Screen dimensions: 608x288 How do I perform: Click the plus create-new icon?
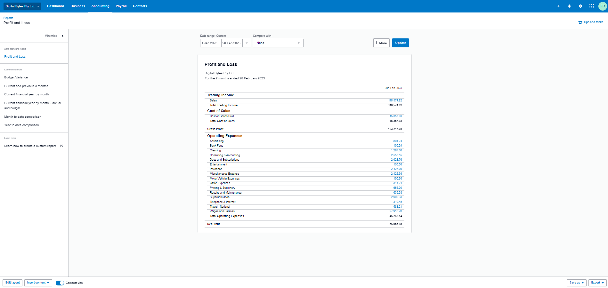[x=558, y=6]
